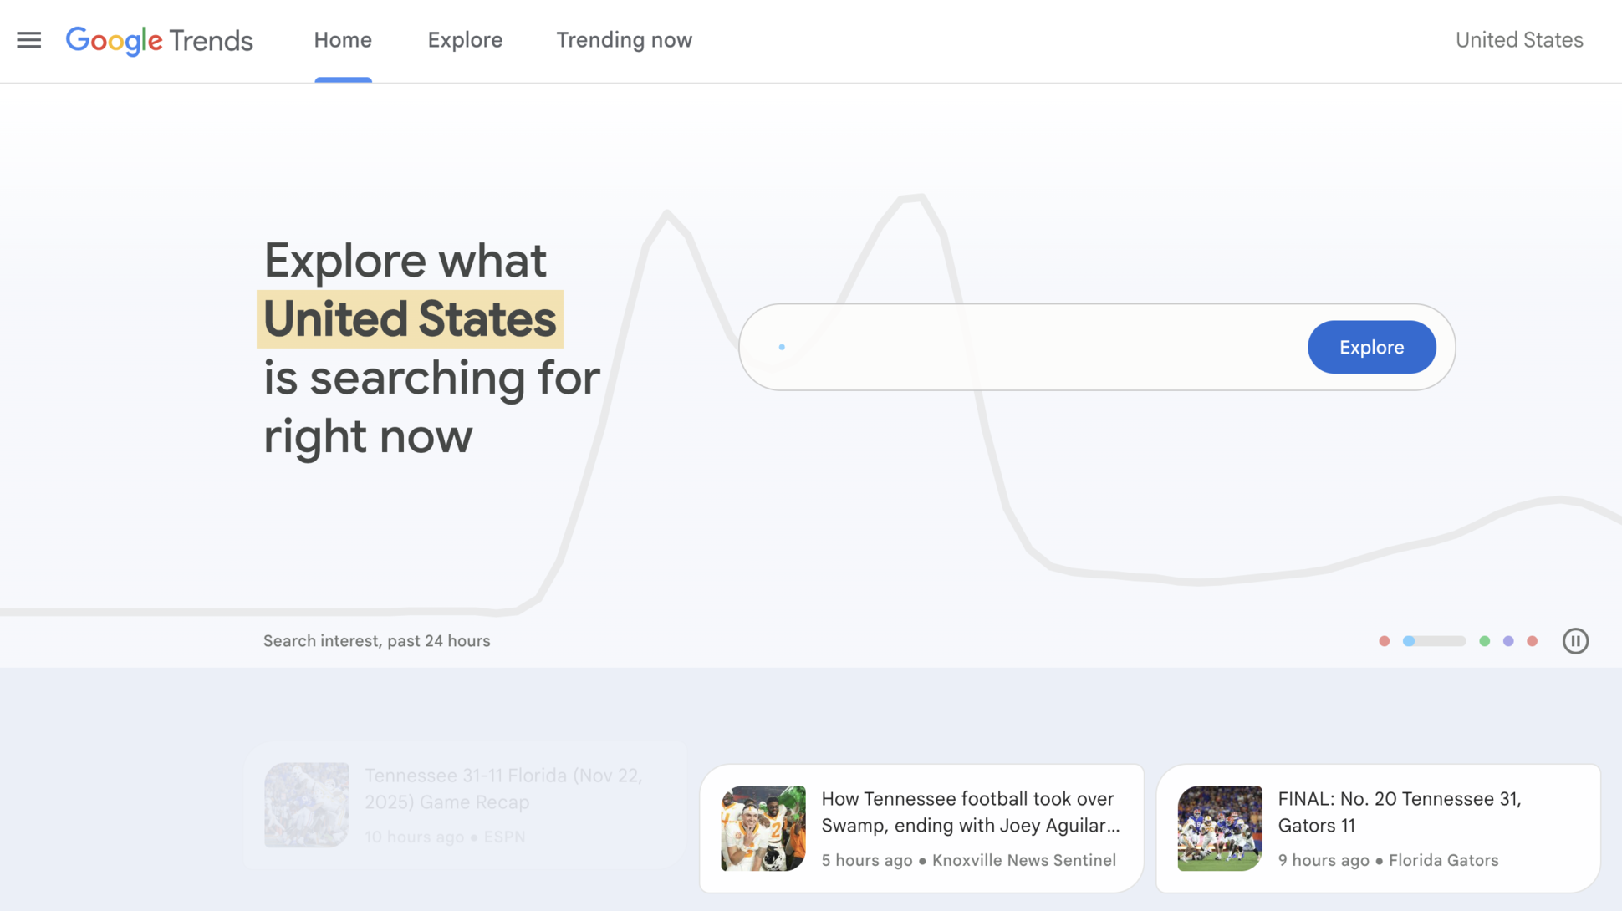This screenshot has height=911, width=1622.
Task: Open the ESPN game recap card
Action: (466, 805)
